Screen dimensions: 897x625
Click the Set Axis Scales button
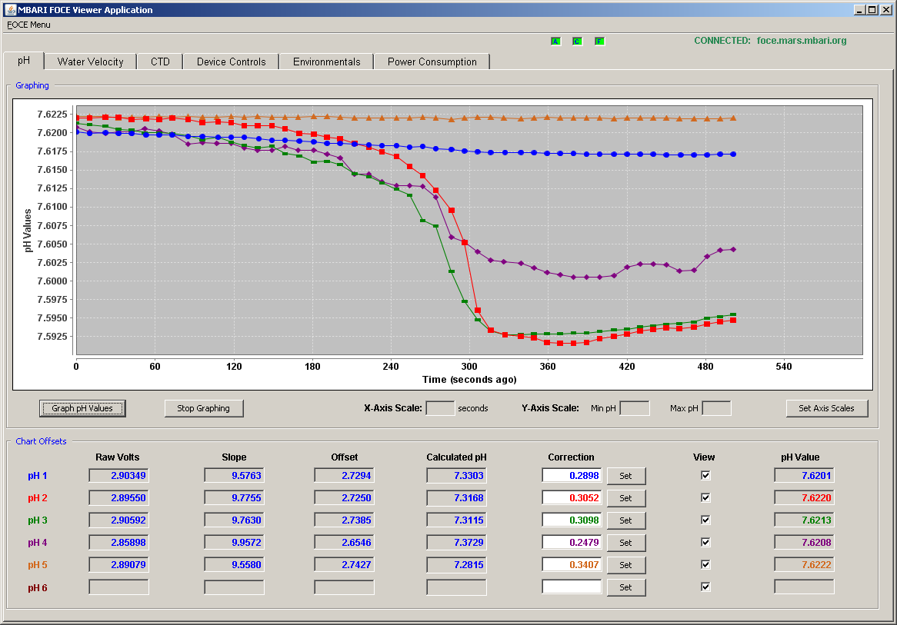[827, 408]
